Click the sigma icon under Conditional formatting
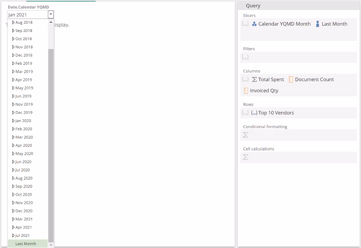Screen dimensions: 361x248 245,135
